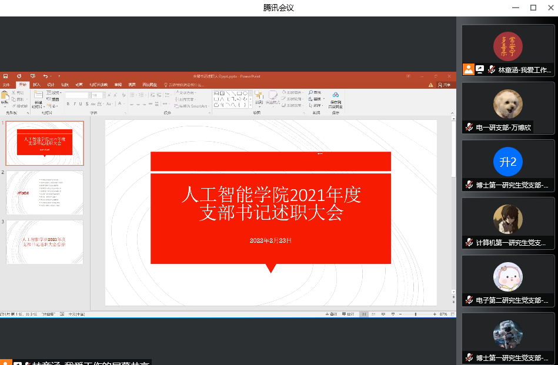Expand the shapes gallery more arrow

tap(250, 105)
